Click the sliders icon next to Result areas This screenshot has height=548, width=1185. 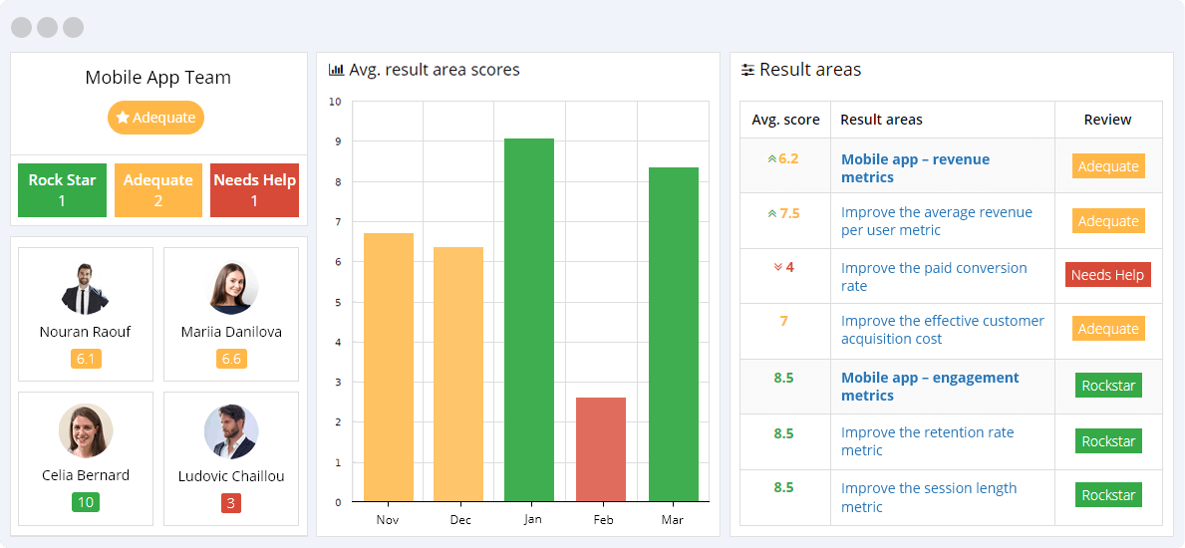click(747, 71)
